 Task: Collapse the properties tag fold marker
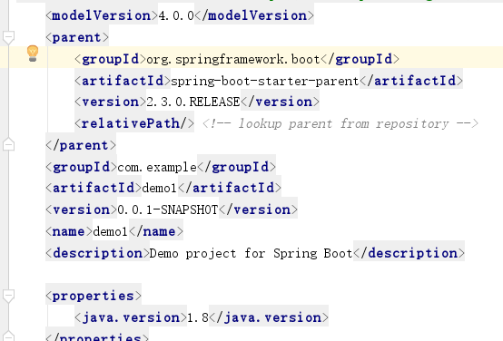pyautogui.click(x=8, y=296)
